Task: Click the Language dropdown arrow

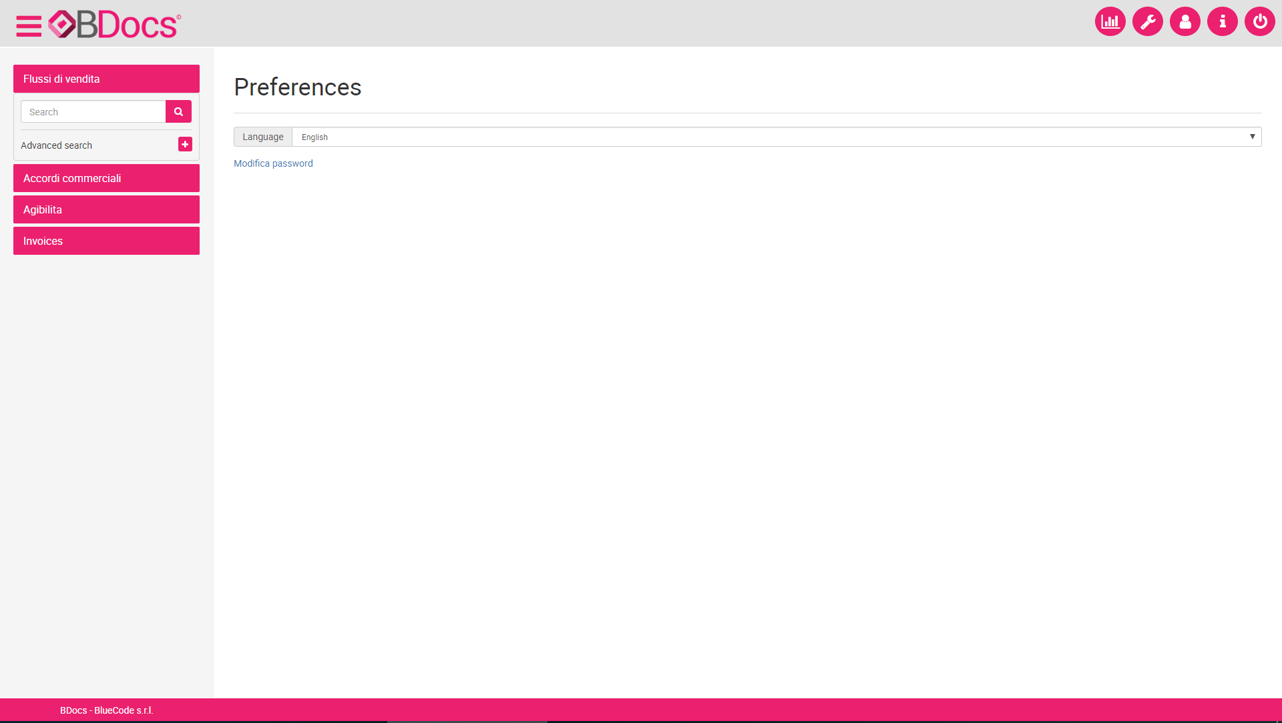Action: [1252, 137]
